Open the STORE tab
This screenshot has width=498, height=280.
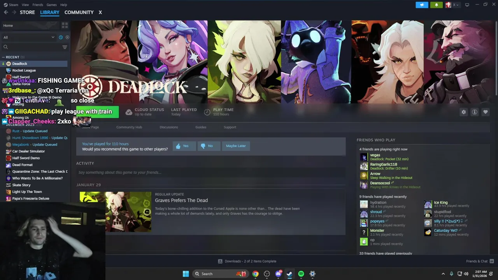tap(27, 12)
